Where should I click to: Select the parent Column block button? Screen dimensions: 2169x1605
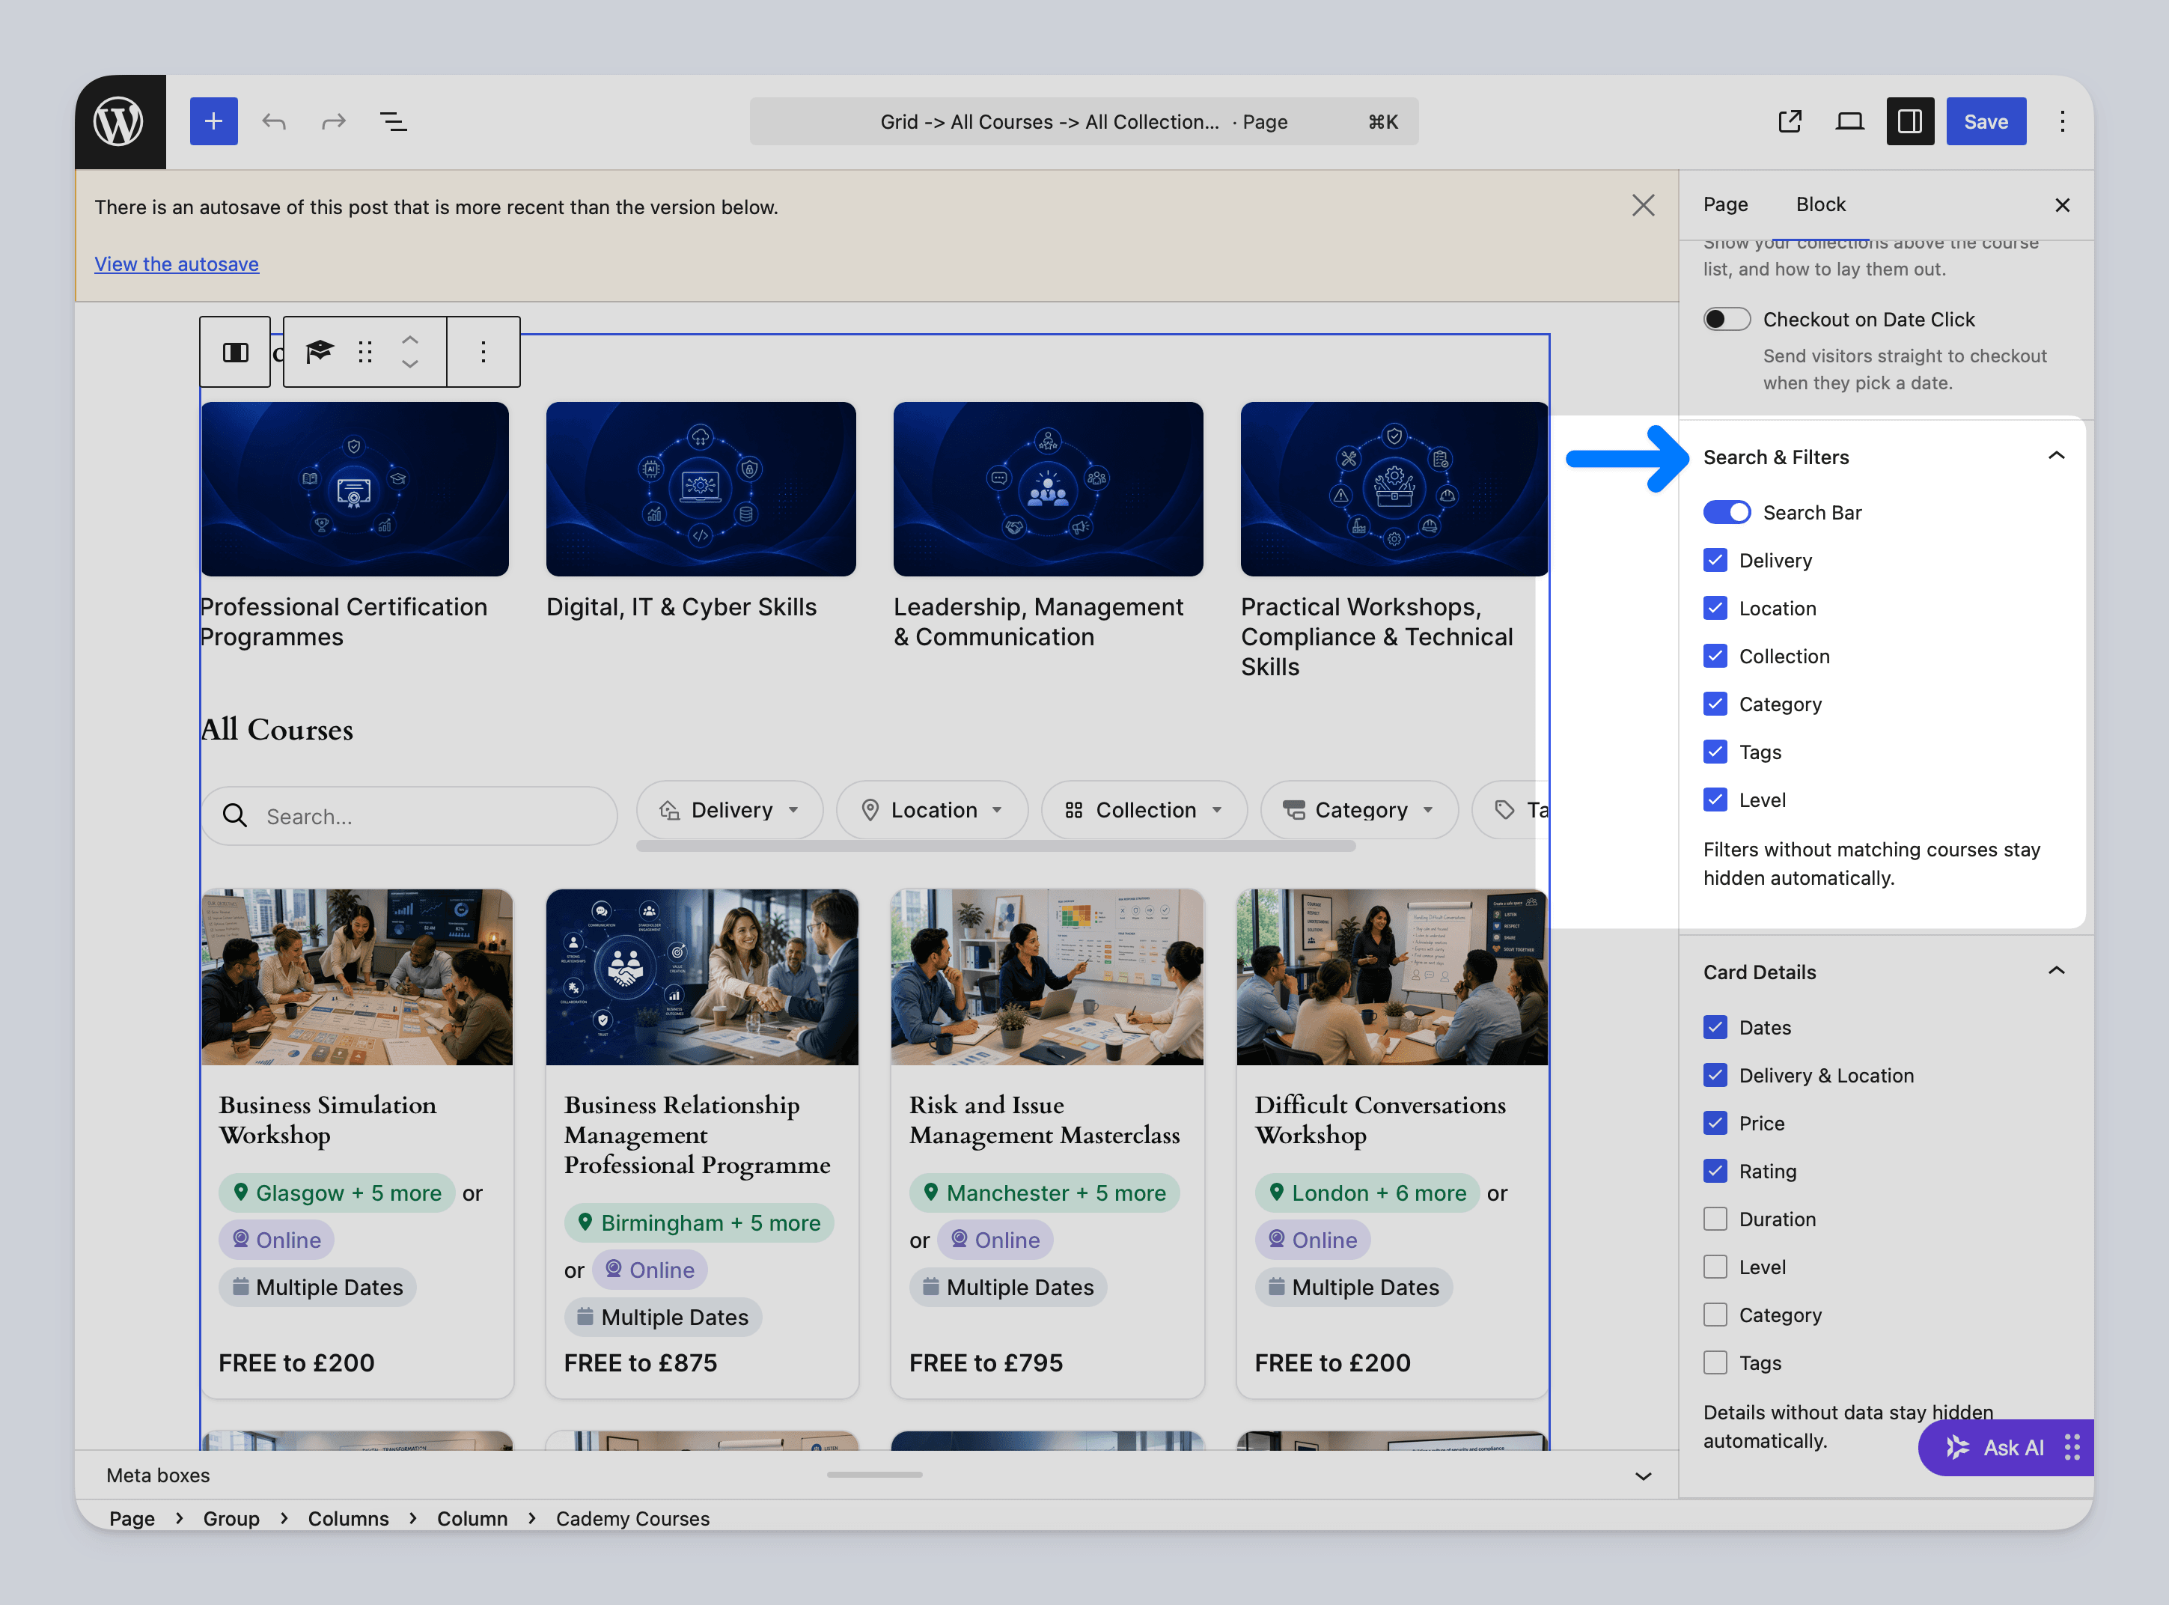[x=236, y=352]
